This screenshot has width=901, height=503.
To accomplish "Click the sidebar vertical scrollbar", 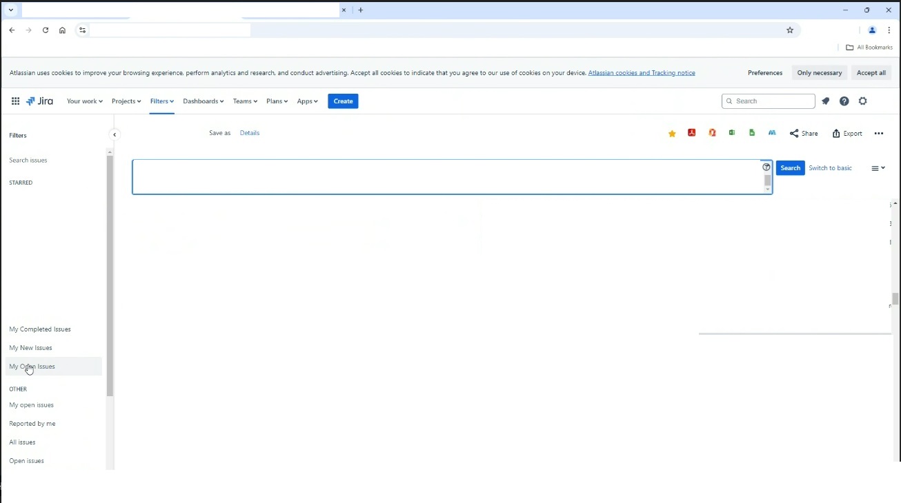I will click(x=110, y=276).
